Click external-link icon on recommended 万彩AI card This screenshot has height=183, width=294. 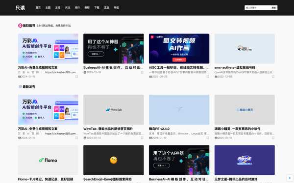(76, 77)
